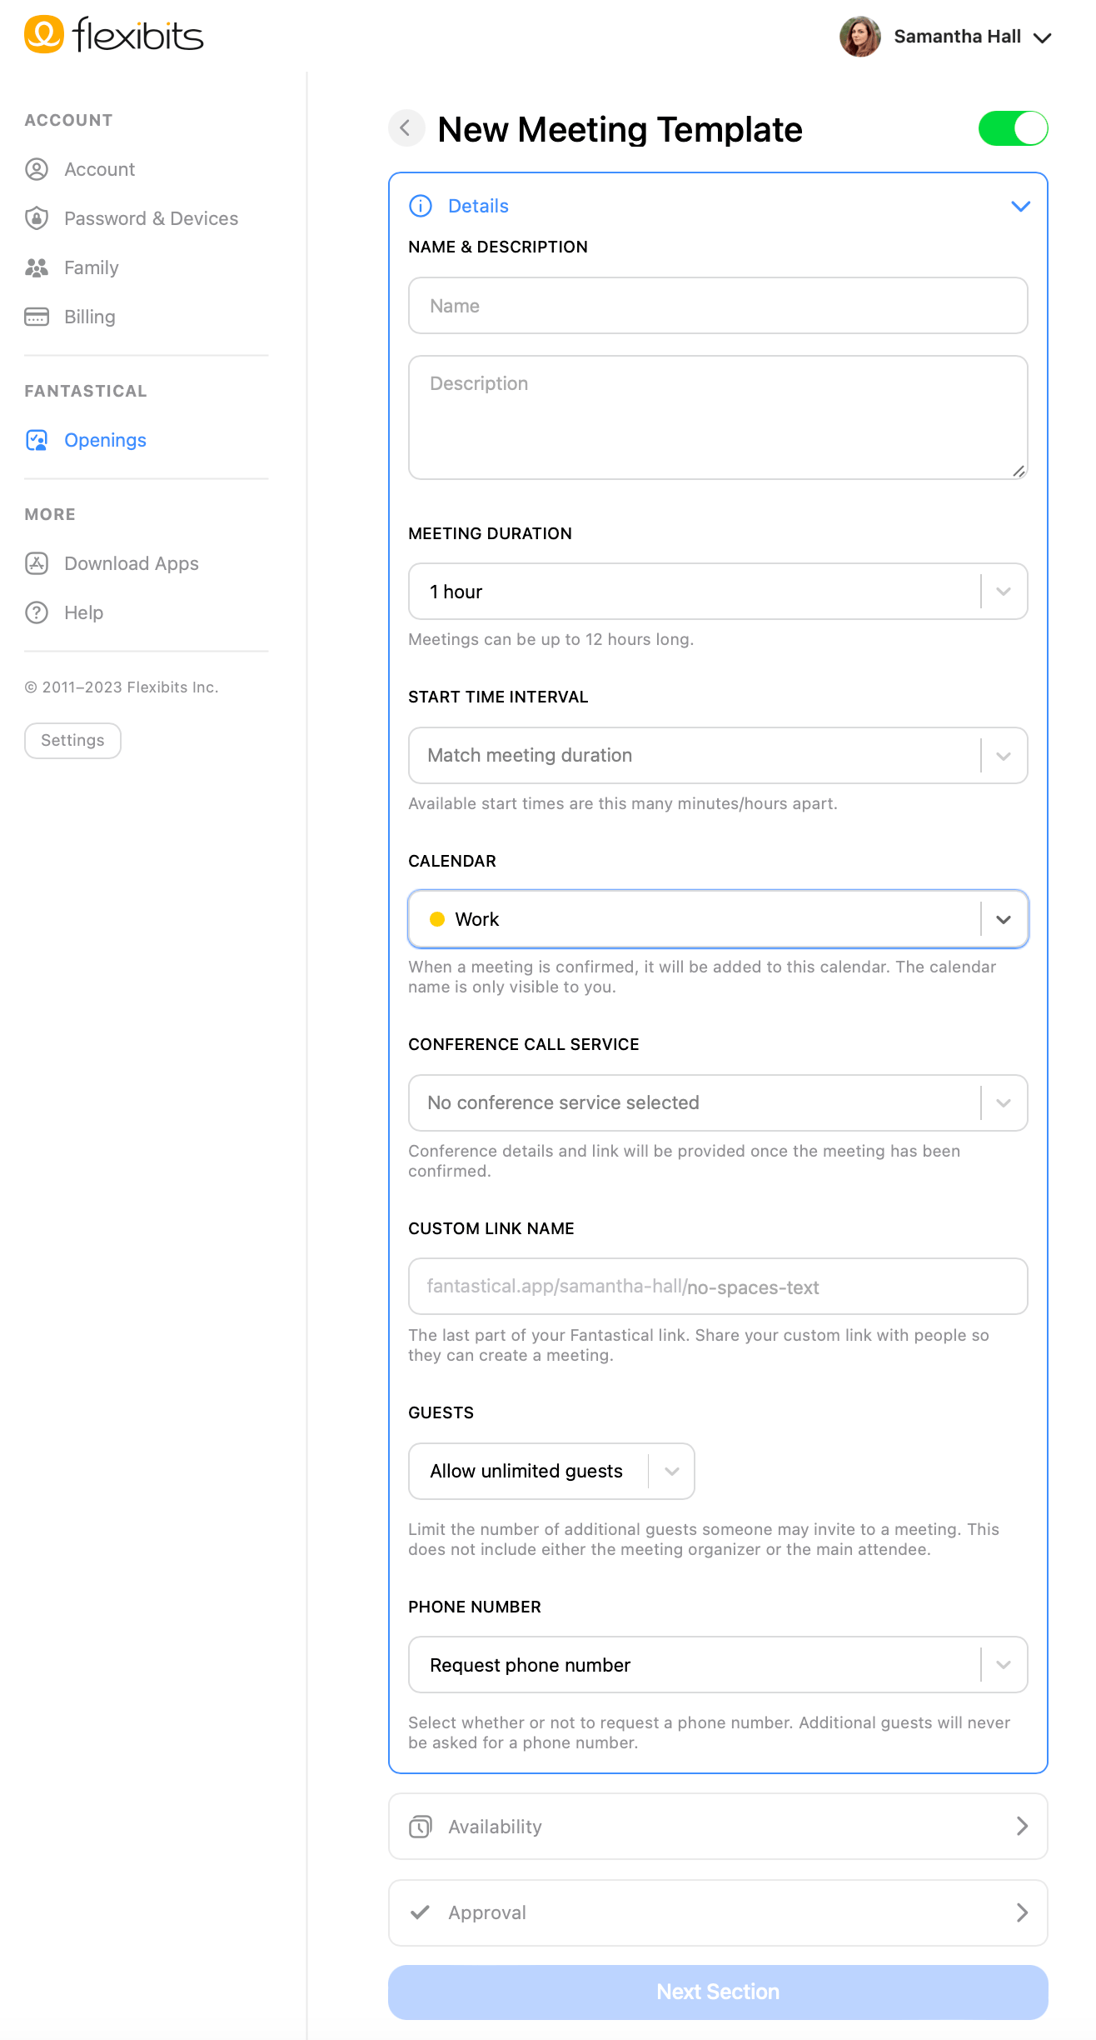Click the Next Section button

718,1992
